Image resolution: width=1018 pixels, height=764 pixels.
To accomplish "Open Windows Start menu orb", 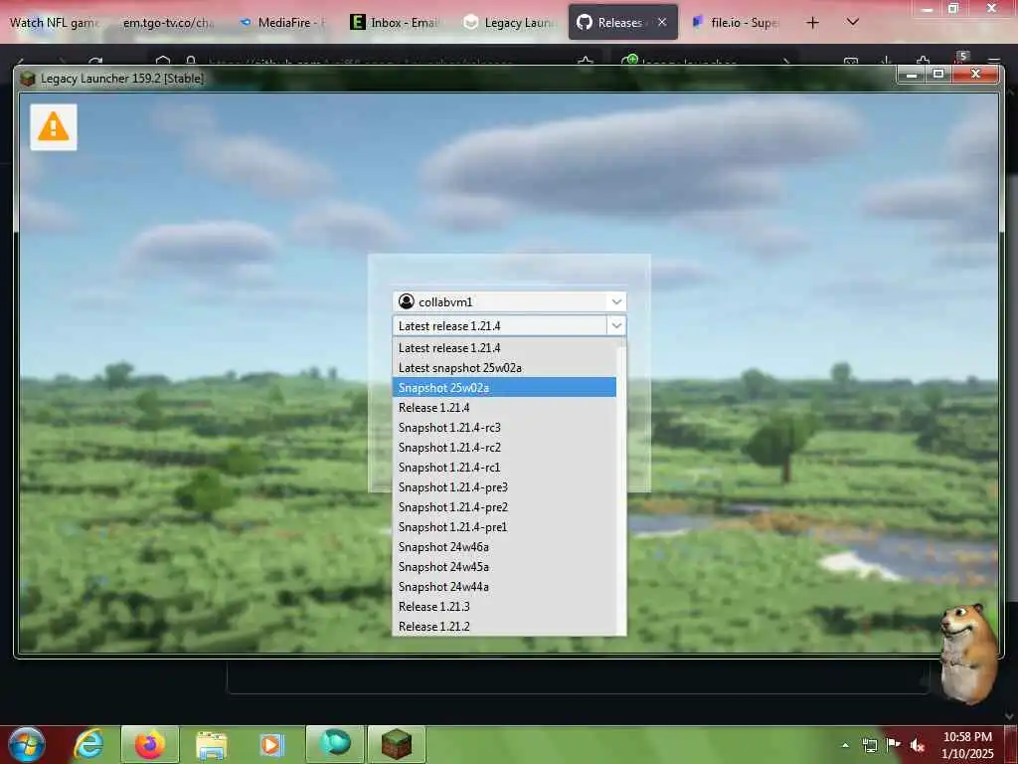I will [x=27, y=744].
